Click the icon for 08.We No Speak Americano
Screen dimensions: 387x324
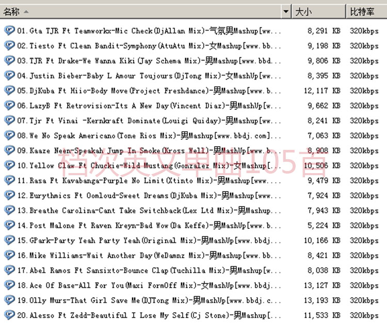[x=9, y=135]
